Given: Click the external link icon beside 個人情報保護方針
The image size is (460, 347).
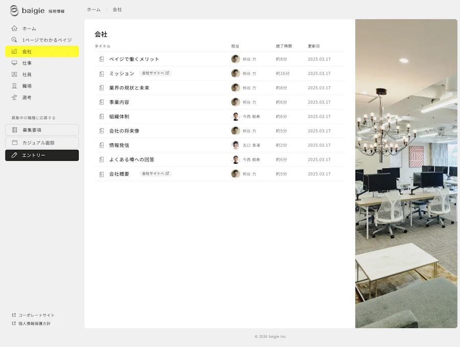Looking at the screenshot, I should 14,324.
